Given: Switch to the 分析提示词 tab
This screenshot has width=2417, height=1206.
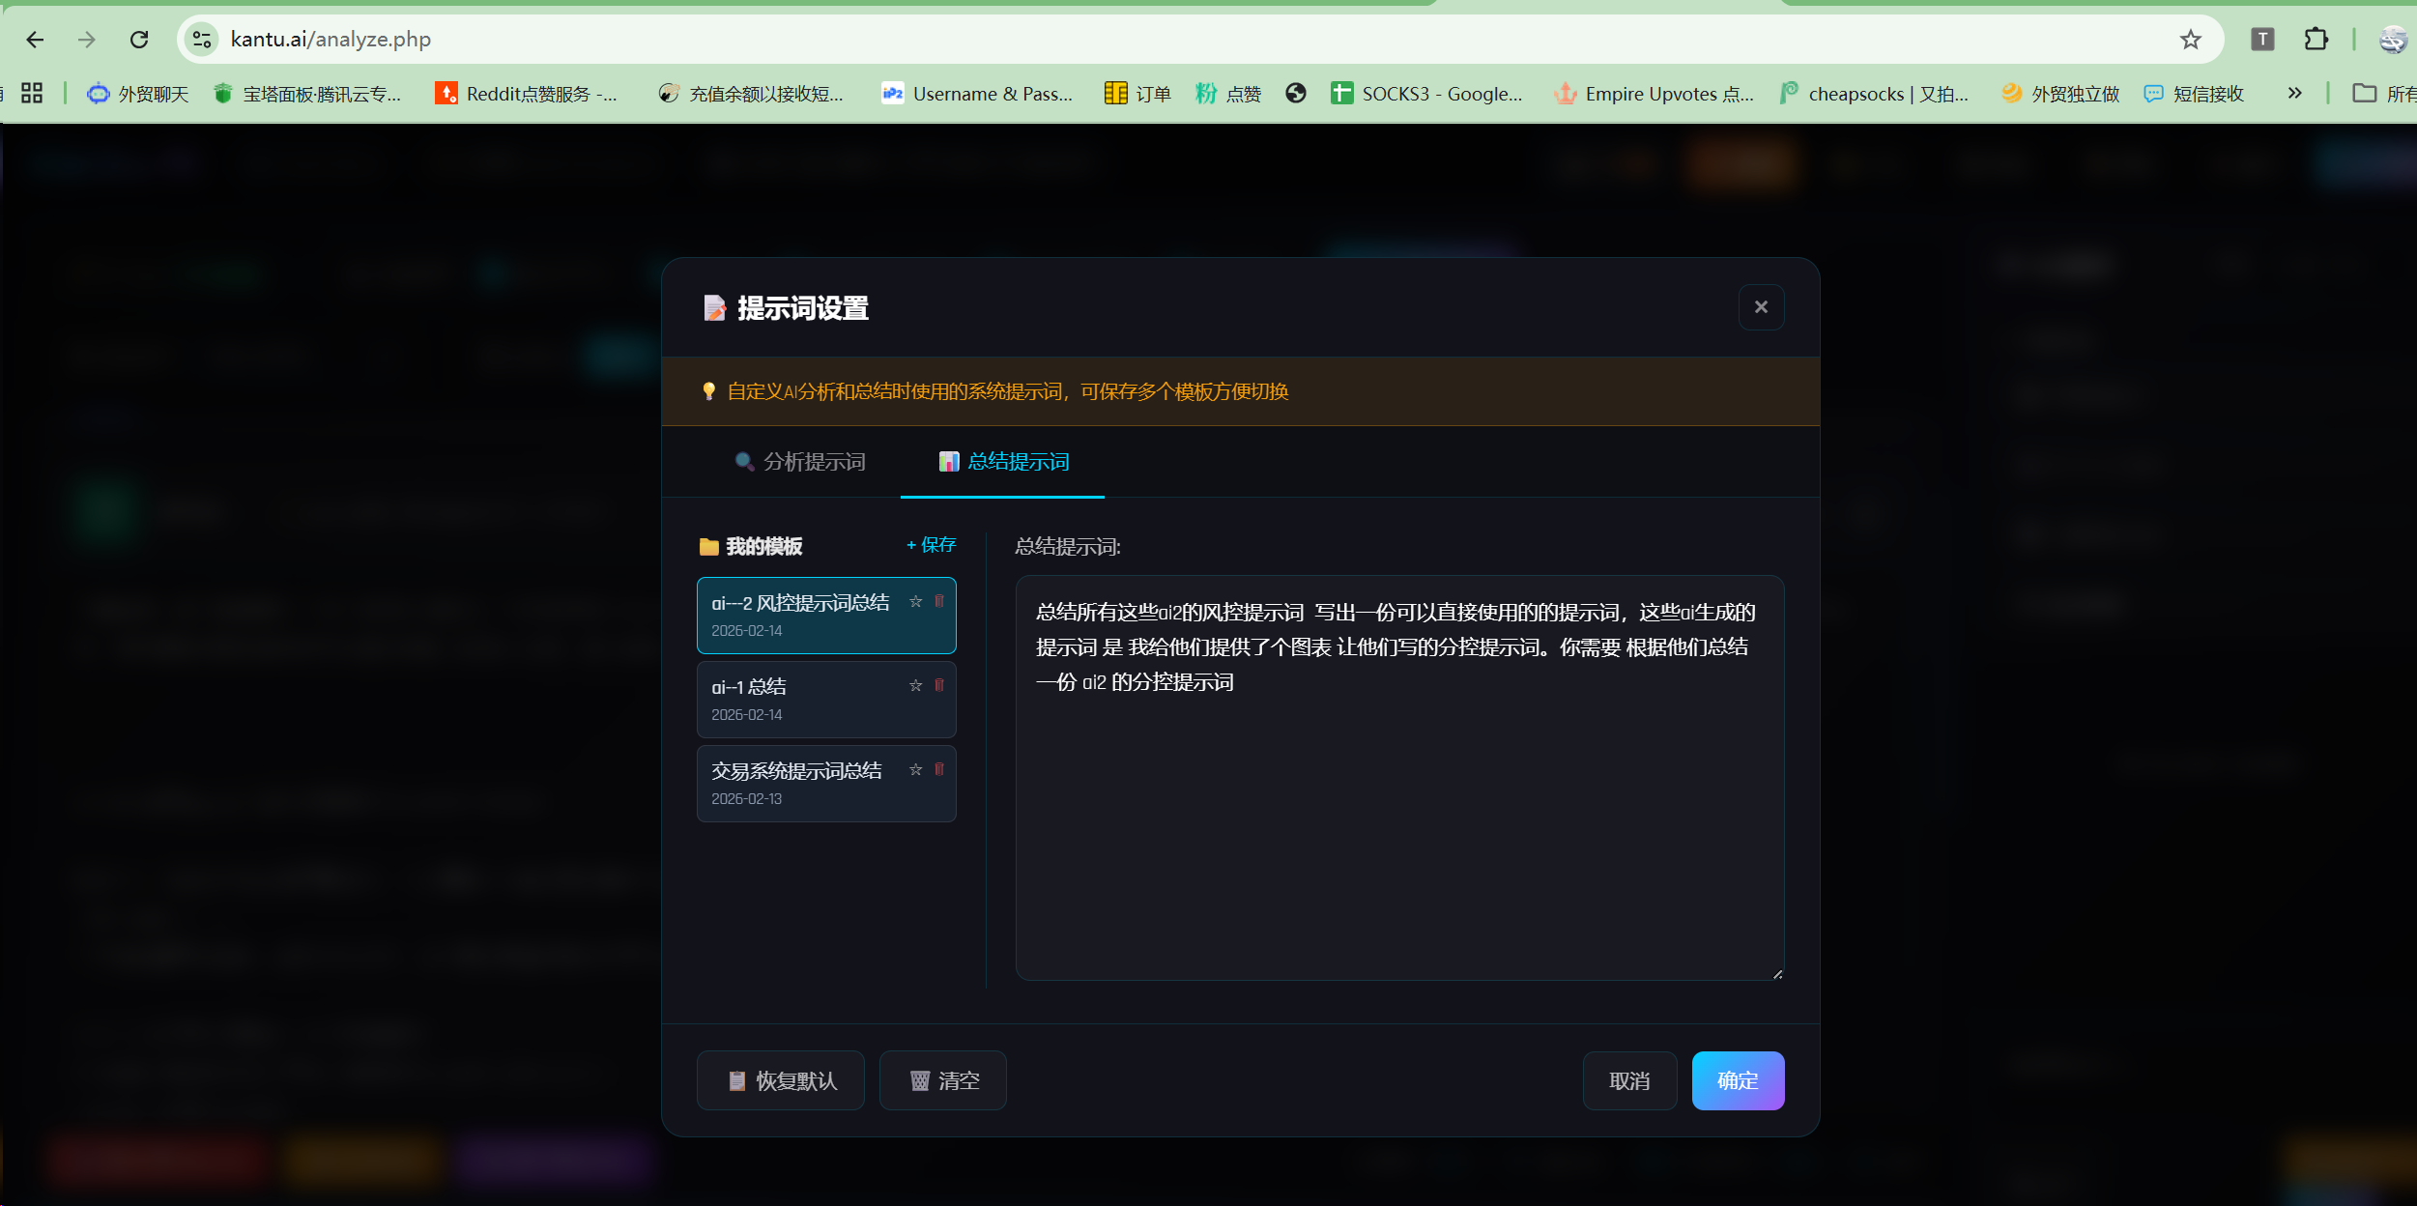Looking at the screenshot, I should 800,462.
